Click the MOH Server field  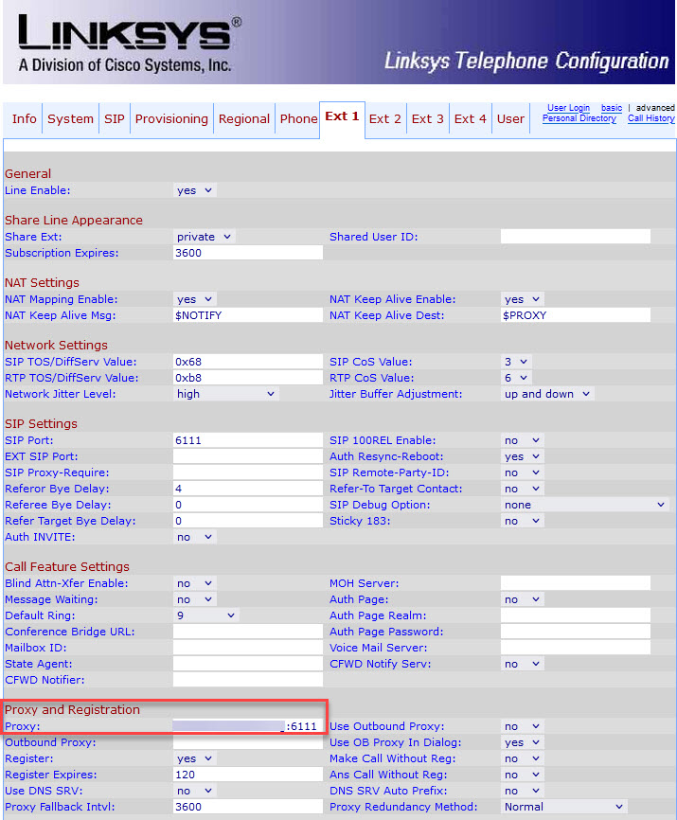(x=576, y=583)
